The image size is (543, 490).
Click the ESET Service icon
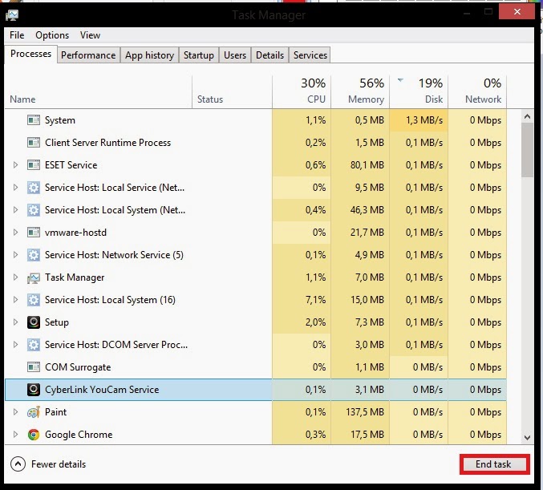[x=34, y=165]
